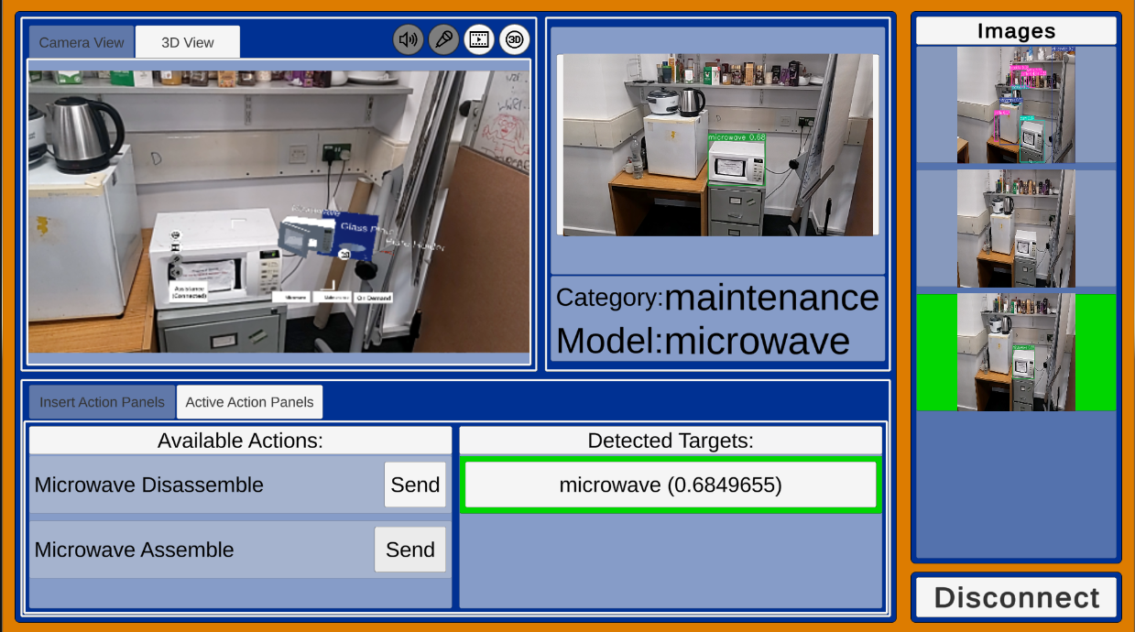This screenshot has width=1135, height=632.
Task: Toggle the round 3D icon
Action: (x=515, y=39)
